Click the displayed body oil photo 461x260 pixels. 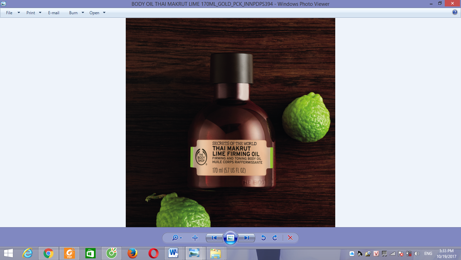coord(230,123)
